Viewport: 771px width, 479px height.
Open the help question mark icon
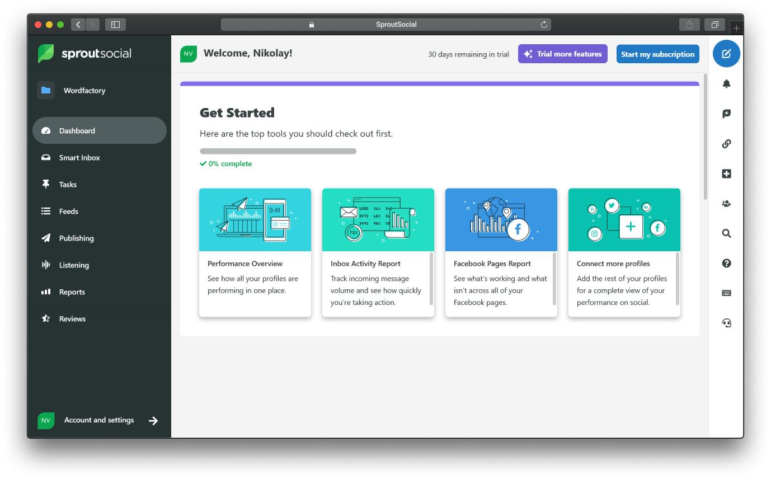726,264
